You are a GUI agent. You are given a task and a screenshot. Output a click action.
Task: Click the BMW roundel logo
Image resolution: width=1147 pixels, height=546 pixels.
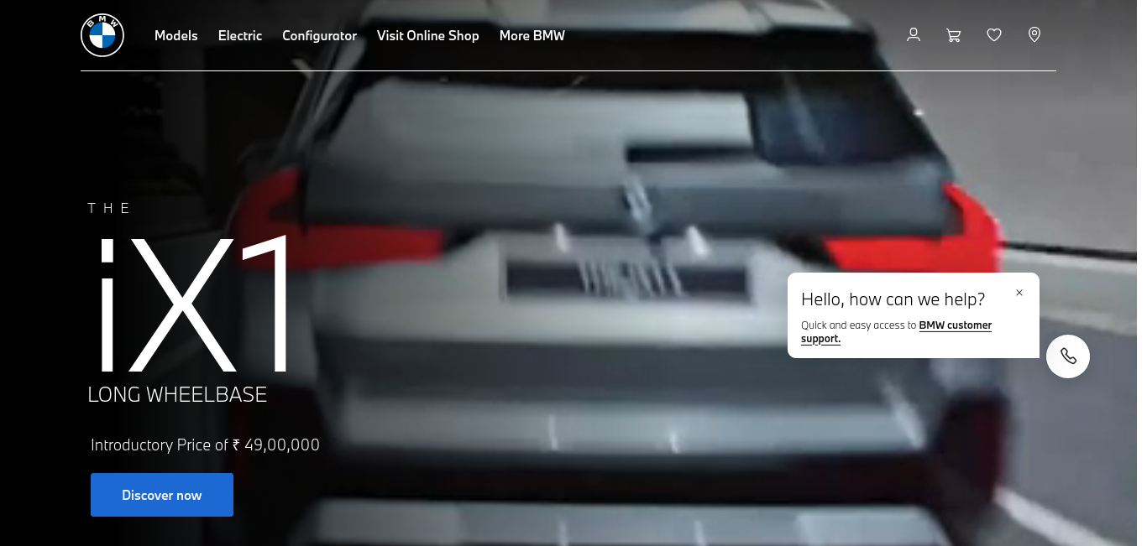click(x=102, y=35)
